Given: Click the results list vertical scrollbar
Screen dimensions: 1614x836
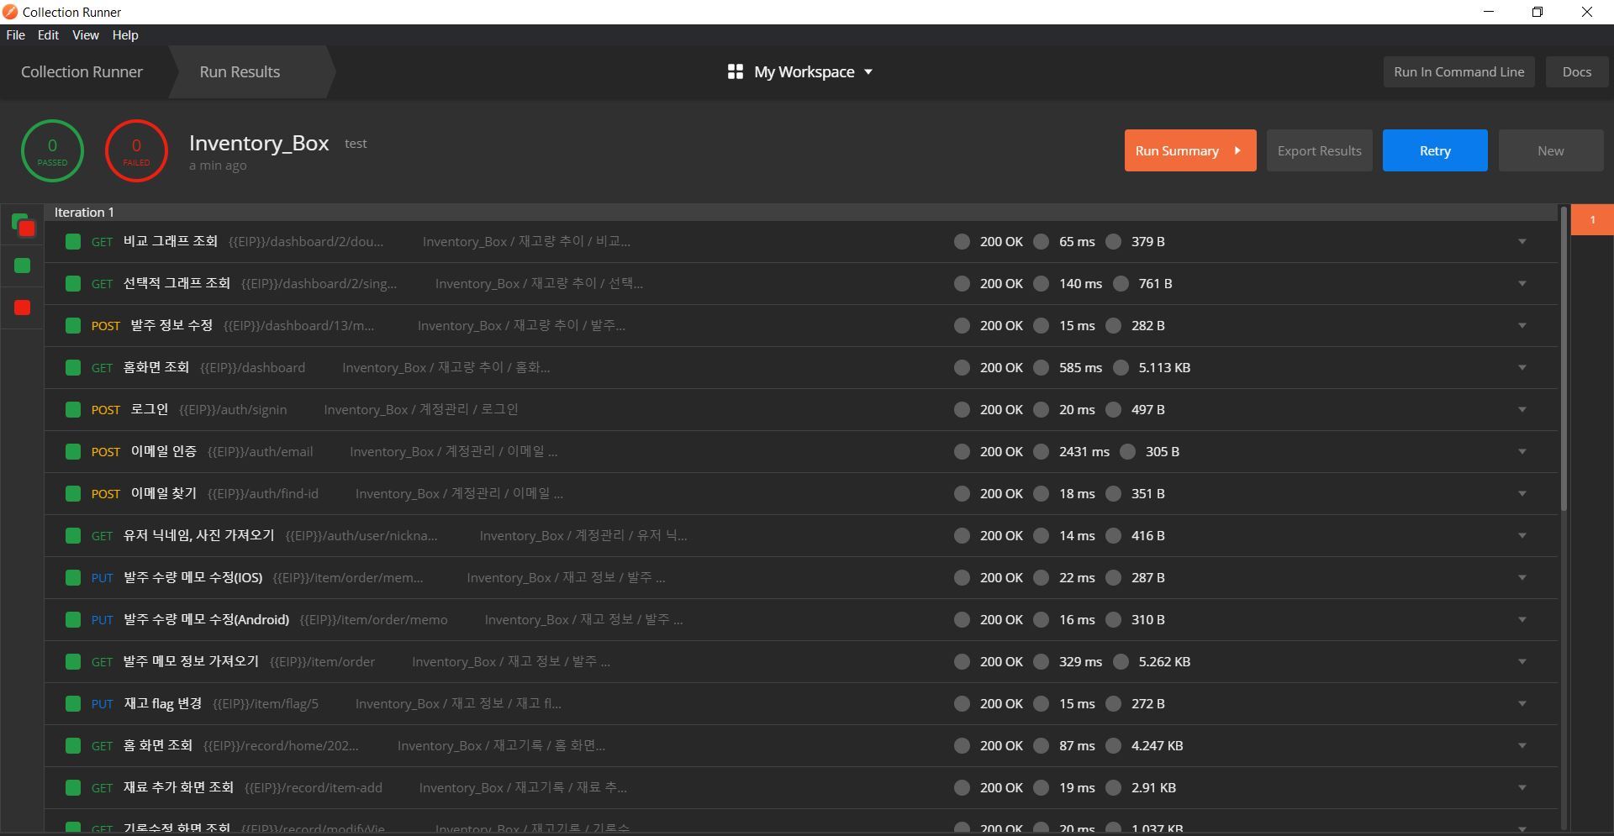Looking at the screenshot, I should coord(1564,358).
